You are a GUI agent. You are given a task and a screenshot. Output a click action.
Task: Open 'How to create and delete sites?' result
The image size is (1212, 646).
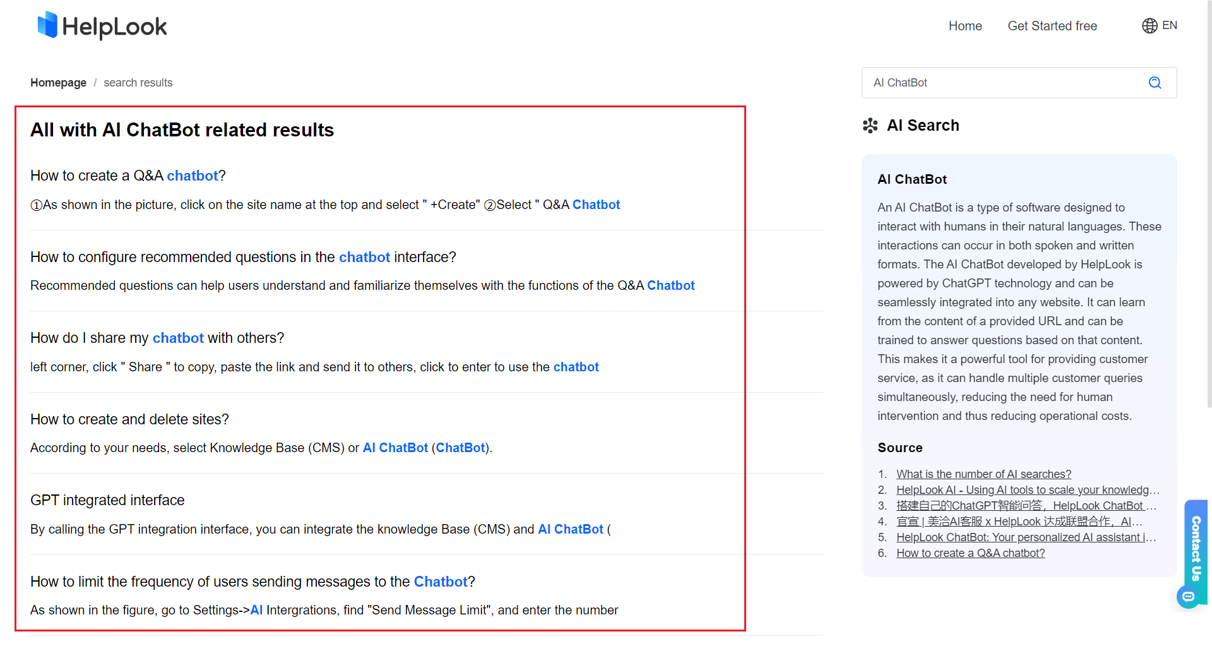click(x=129, y=419)
